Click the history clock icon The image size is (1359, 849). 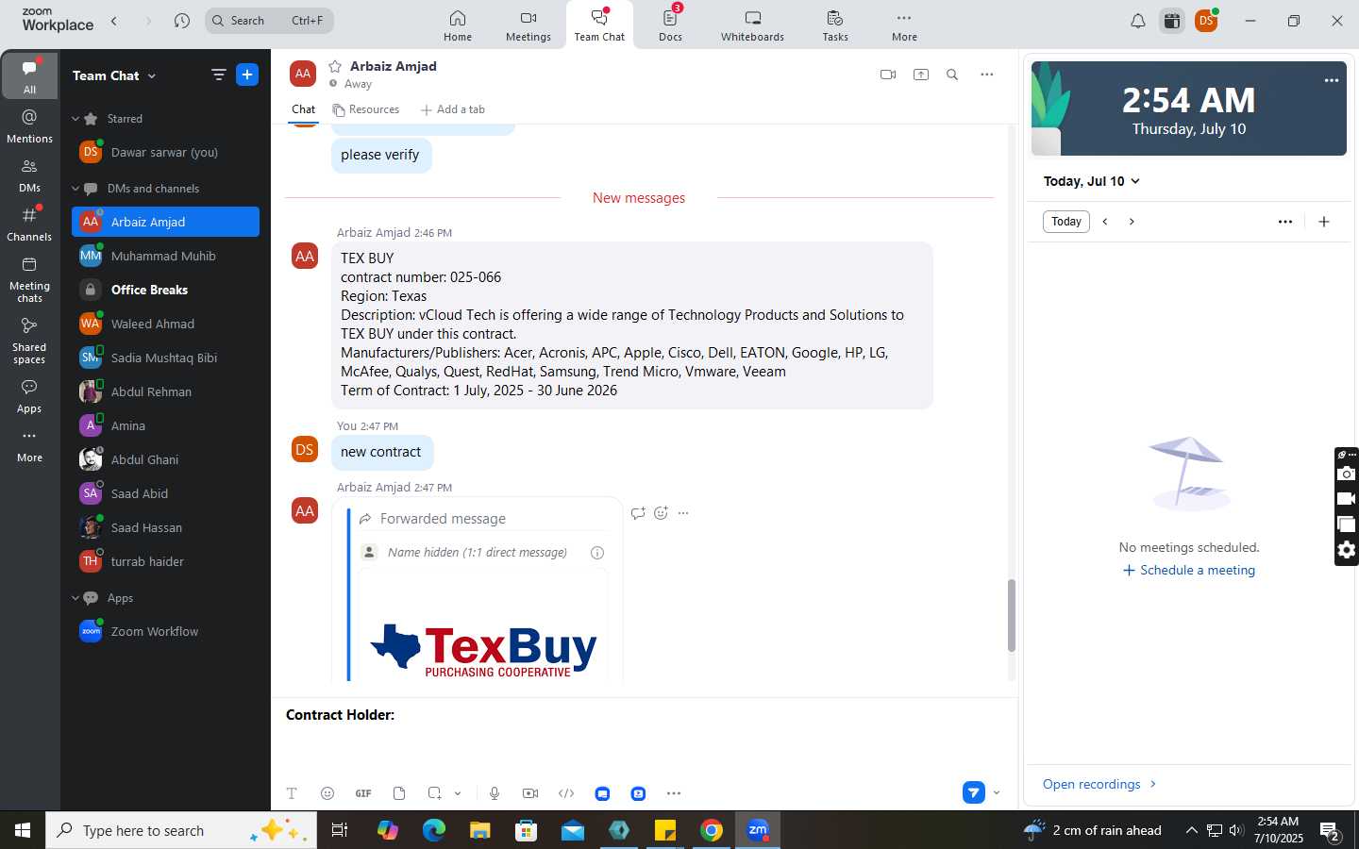pyautogui.click(x=182, y=21)
